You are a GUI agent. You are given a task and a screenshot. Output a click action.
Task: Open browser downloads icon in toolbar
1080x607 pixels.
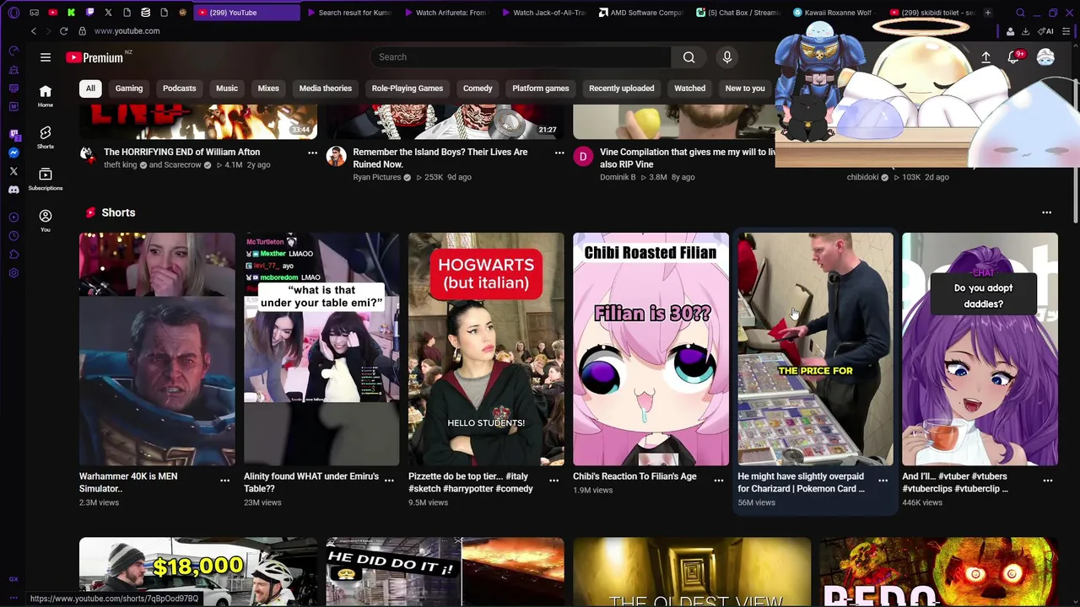pyautogui.click(x=1025, y=31)
